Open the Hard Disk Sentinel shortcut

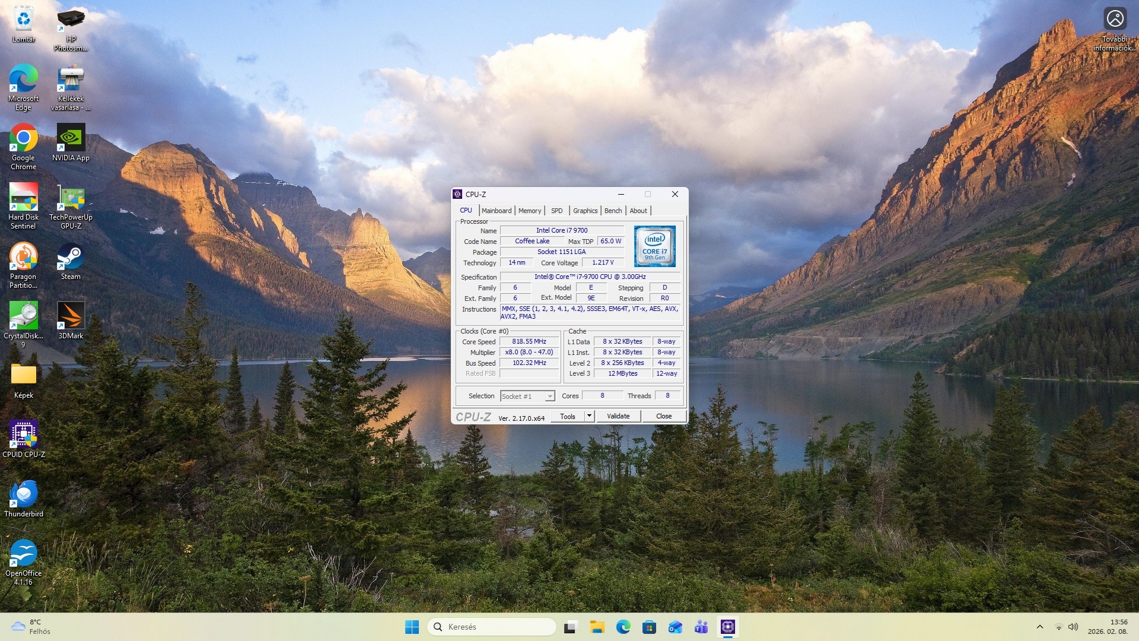point(23,199)
